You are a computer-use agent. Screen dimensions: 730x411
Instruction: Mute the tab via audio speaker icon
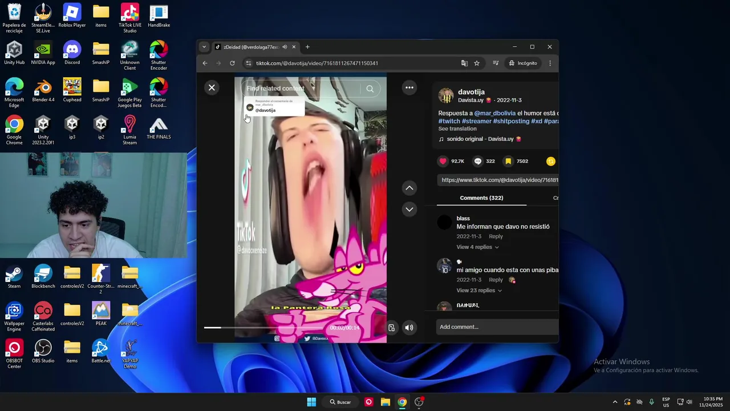pyautogui.click(x=285, y=47)
